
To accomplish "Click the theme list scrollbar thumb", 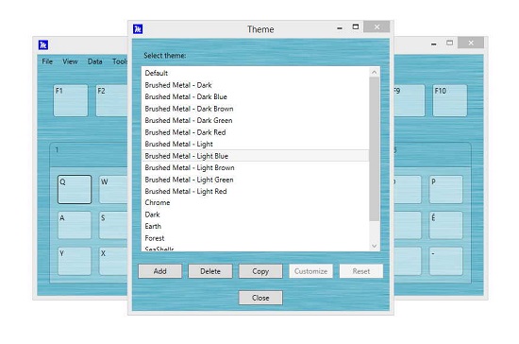I will pos(375,148).
